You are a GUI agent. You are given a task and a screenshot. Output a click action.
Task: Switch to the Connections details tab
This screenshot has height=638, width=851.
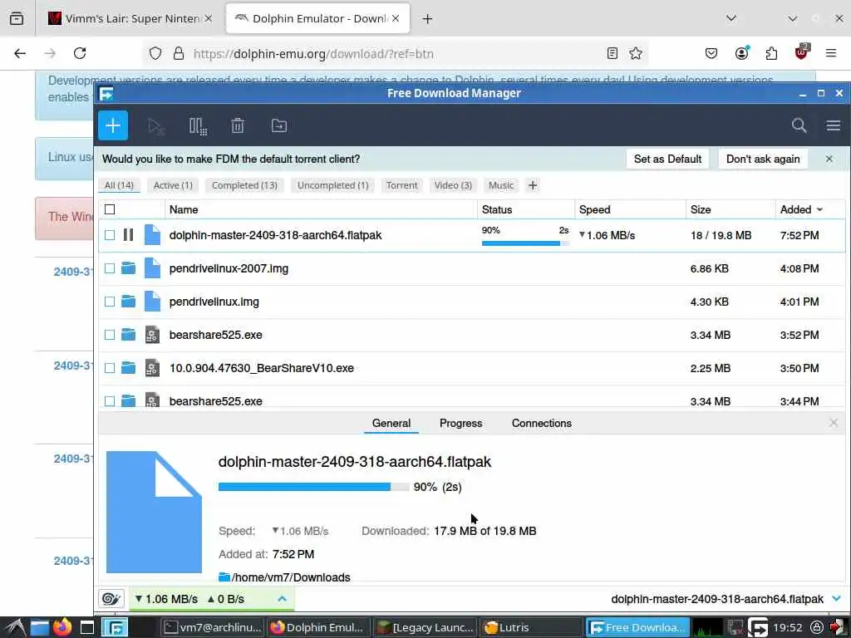coord(542,423)
